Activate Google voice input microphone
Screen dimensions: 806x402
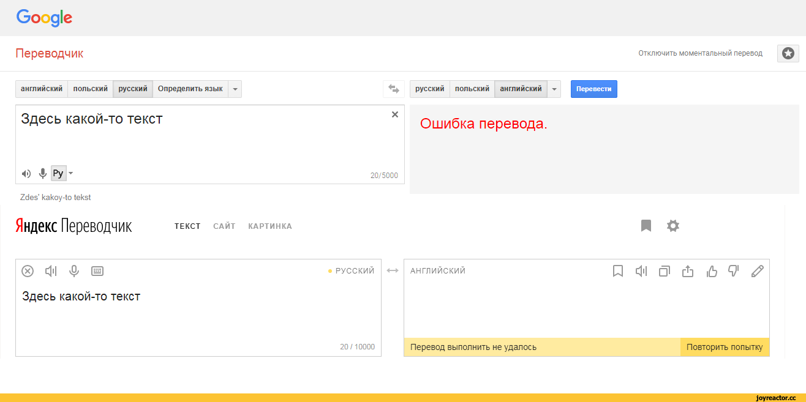coord(43,174)
